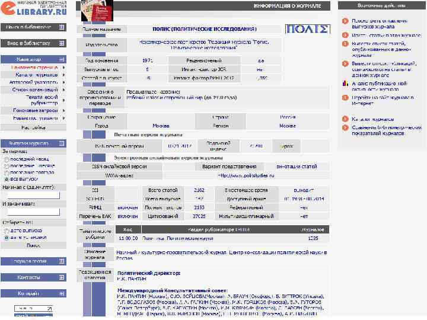This screenshot has height=320, width=427.
Task: Click full texts count '2153'
Action: pyautogui.click(x=199, y=207)
